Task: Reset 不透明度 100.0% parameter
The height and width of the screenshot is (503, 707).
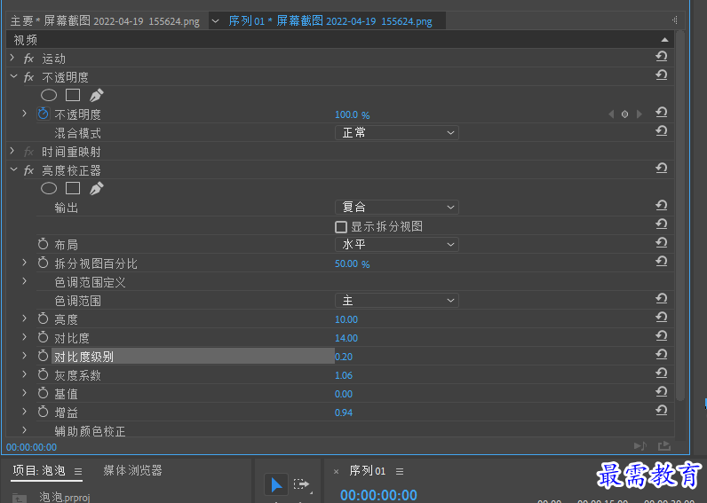Action: pyautogui.click(x=662, y=112)
